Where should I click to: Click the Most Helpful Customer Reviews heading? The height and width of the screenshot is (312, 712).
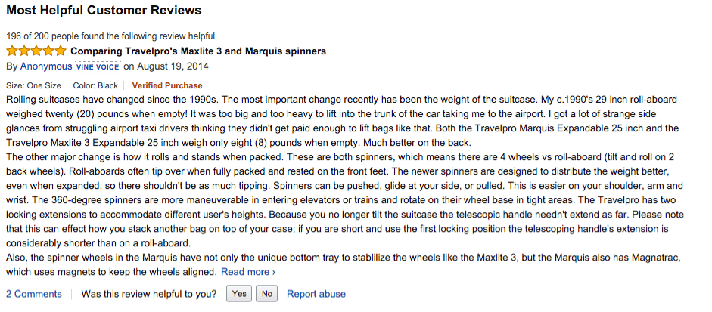click(104, 10)
